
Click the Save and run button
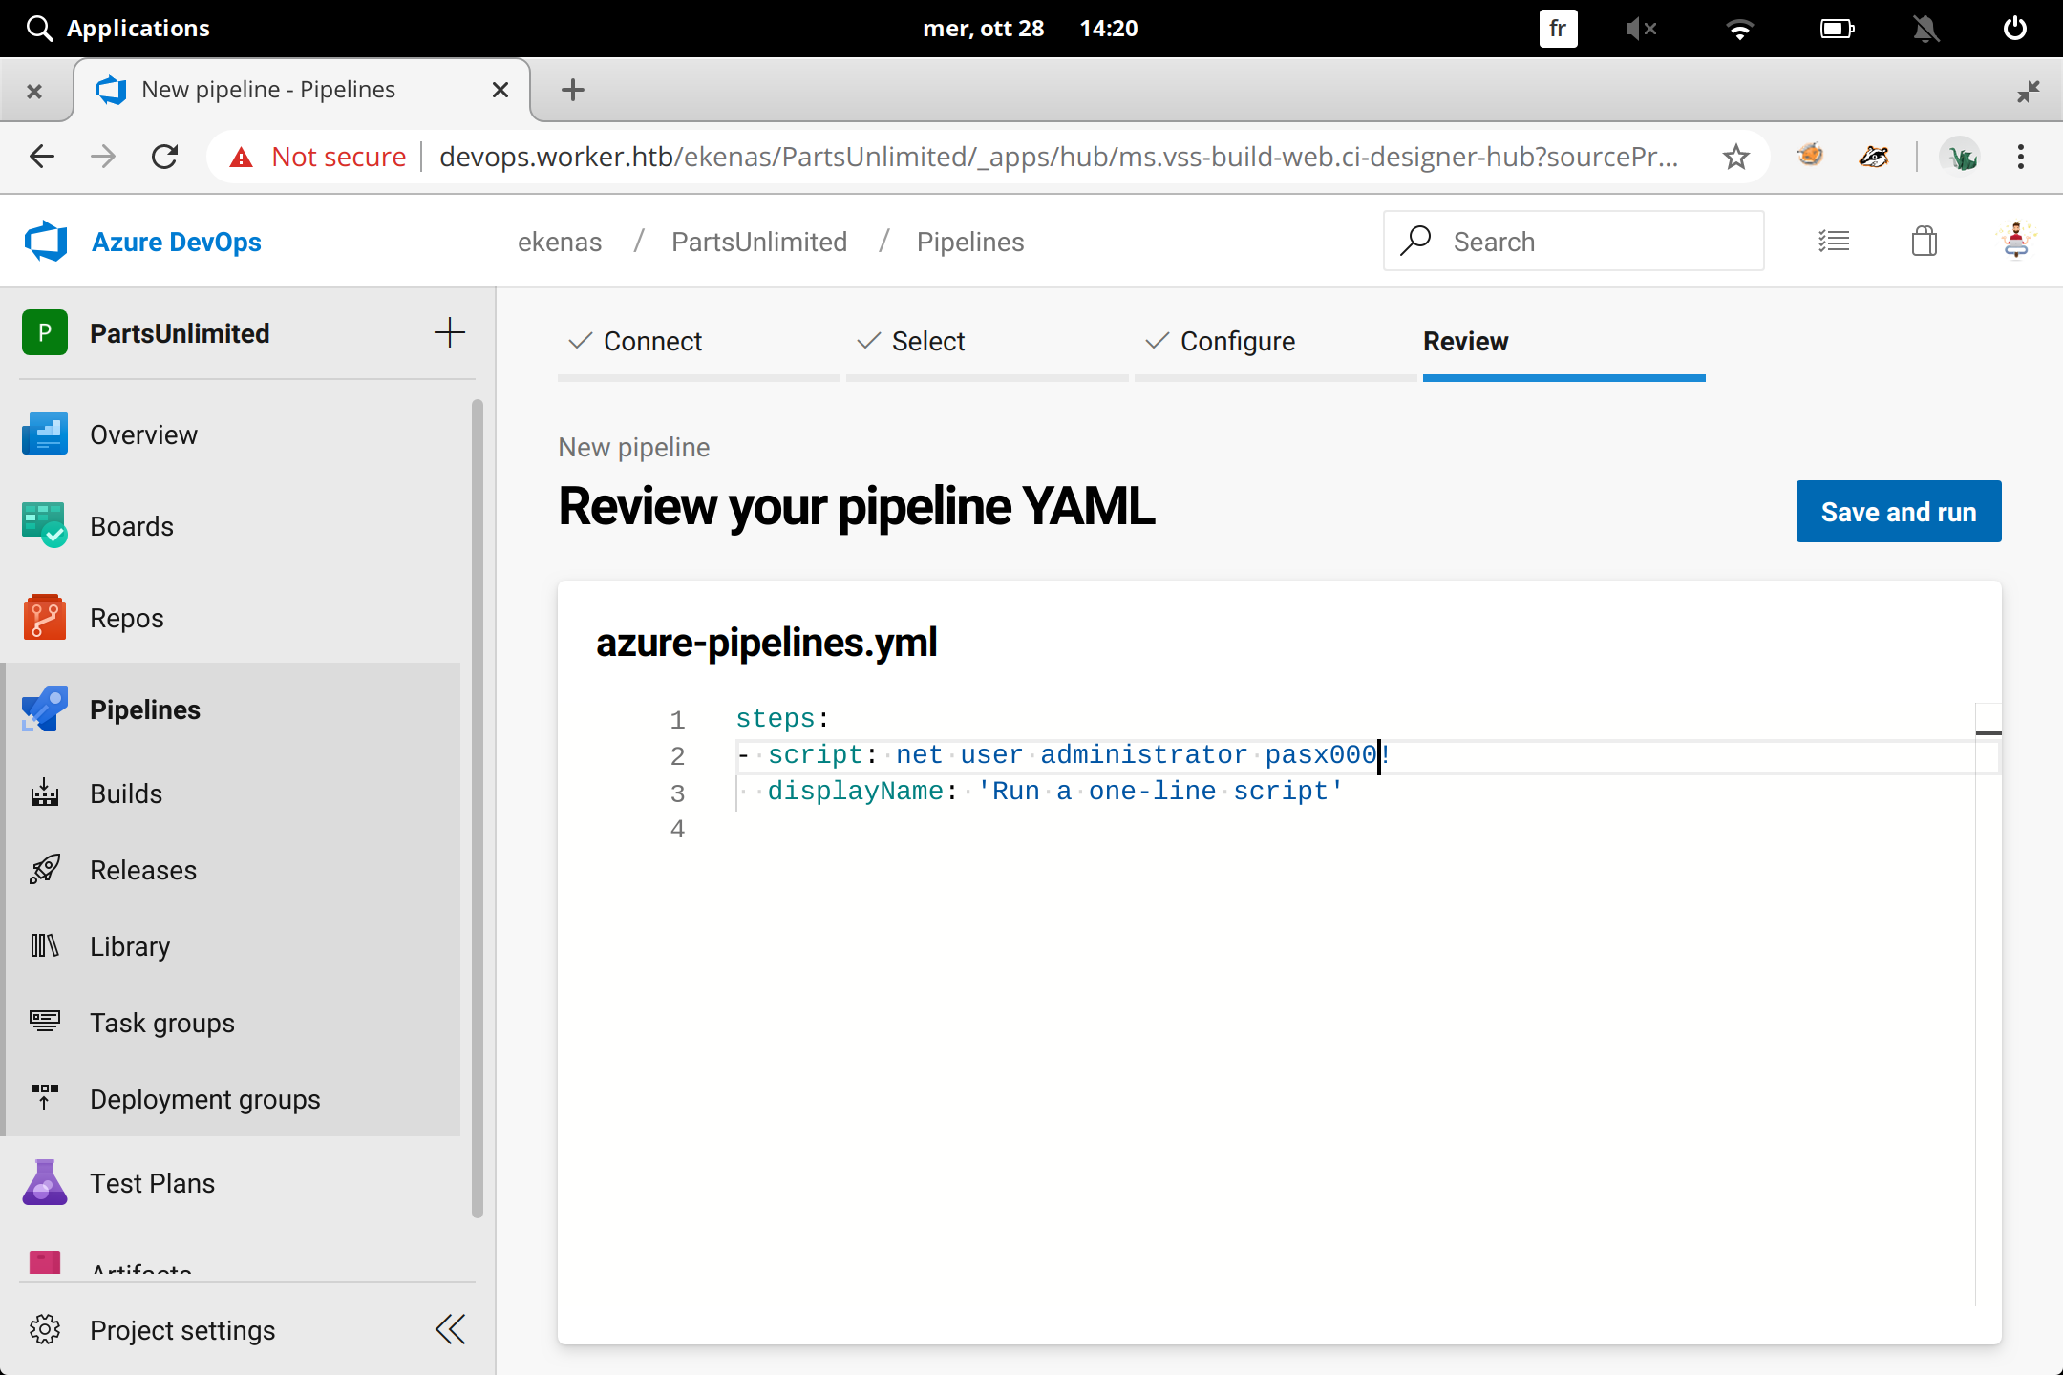[x=1898, y=512]
